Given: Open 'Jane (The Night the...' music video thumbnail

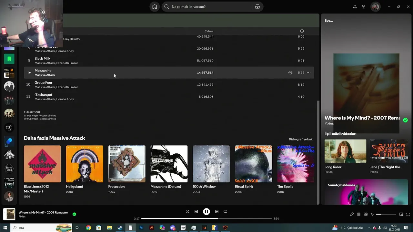Looking at the screenshot, I should tap(389, 151).
